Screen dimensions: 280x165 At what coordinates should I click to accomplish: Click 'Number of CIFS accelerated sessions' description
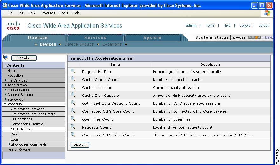(x=187, y=103)
